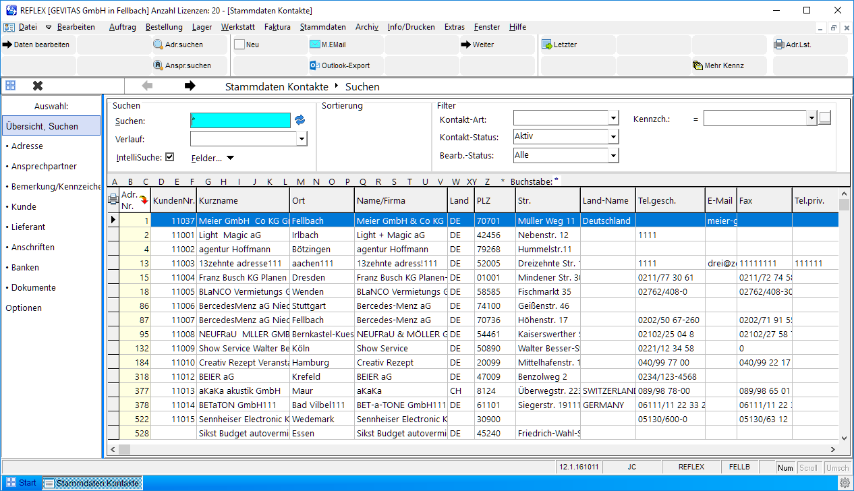Open the Kontakt-Status dropdown

pos(613,137)
